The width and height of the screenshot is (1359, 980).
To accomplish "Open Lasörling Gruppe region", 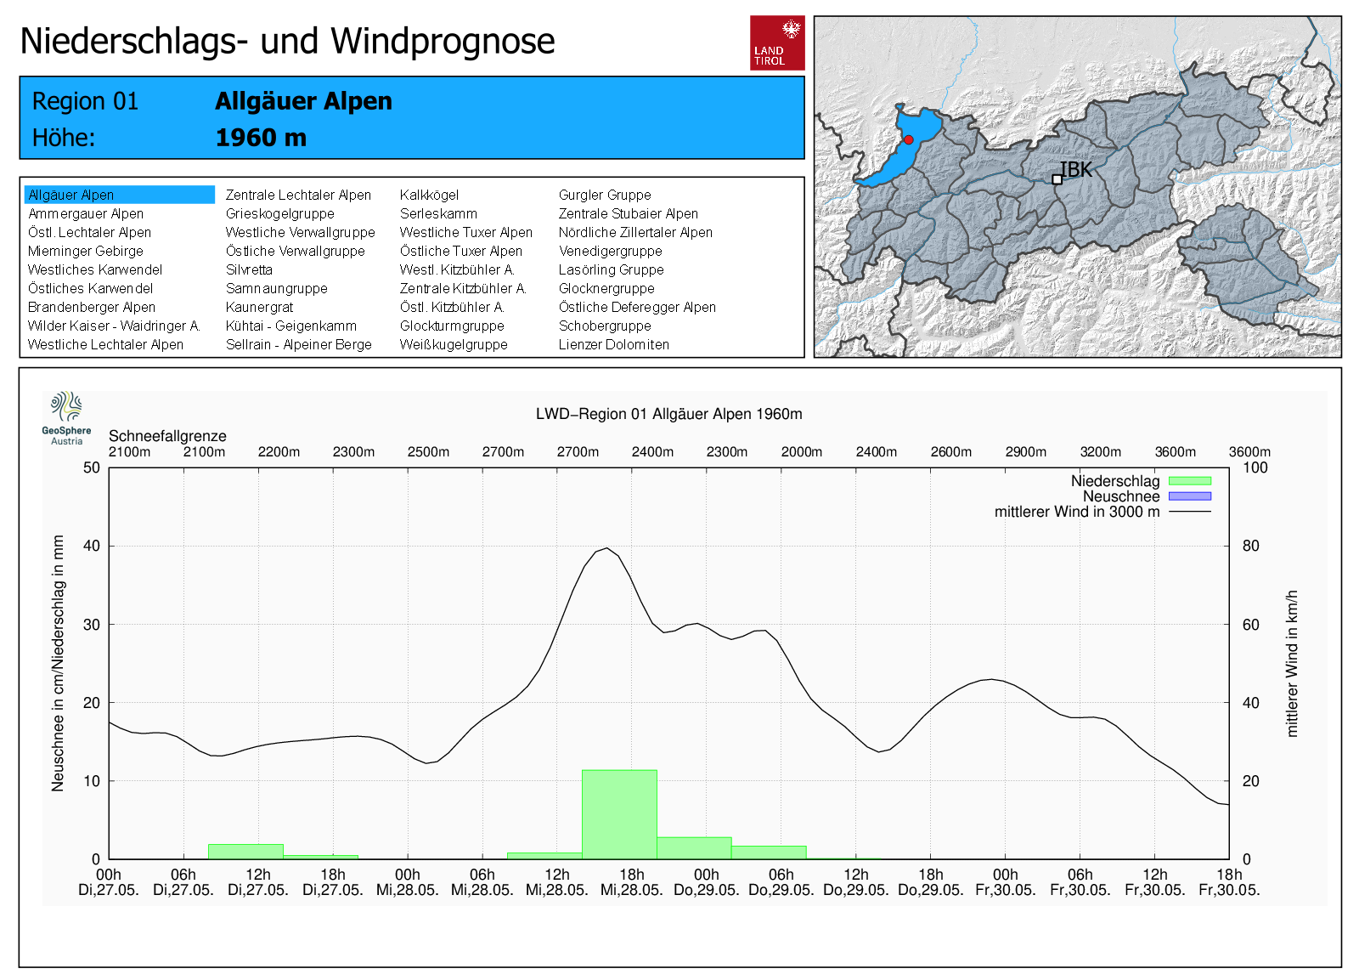I will click(611, 269).
